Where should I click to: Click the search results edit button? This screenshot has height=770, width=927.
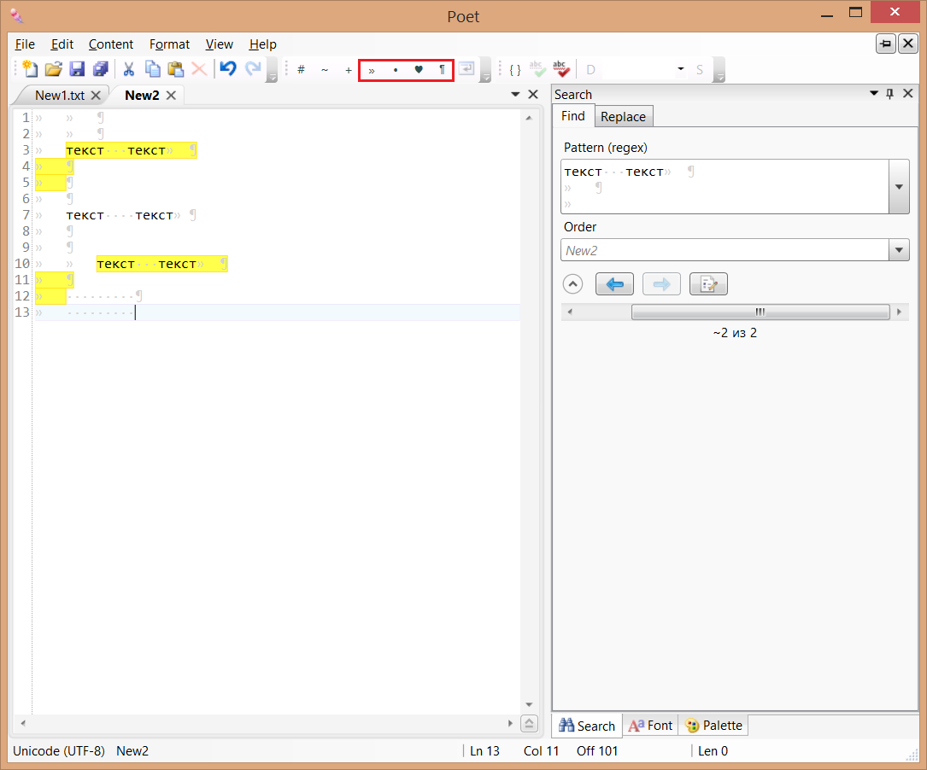[x=708, y=284]
